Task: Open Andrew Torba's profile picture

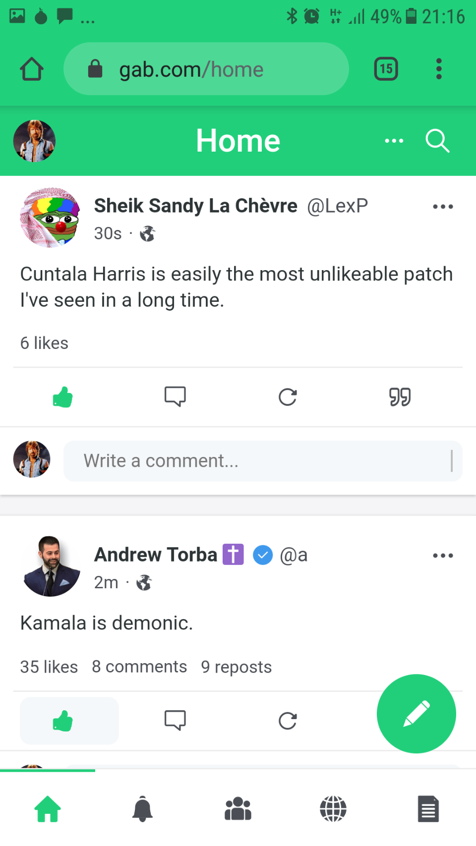Action: point(51,566)
